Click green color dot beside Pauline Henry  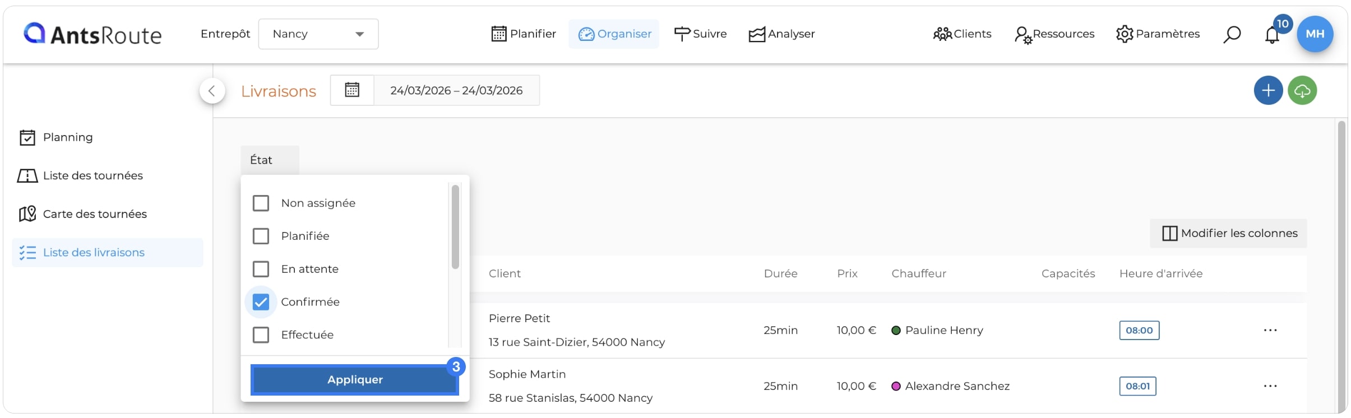tap(896, 331)
